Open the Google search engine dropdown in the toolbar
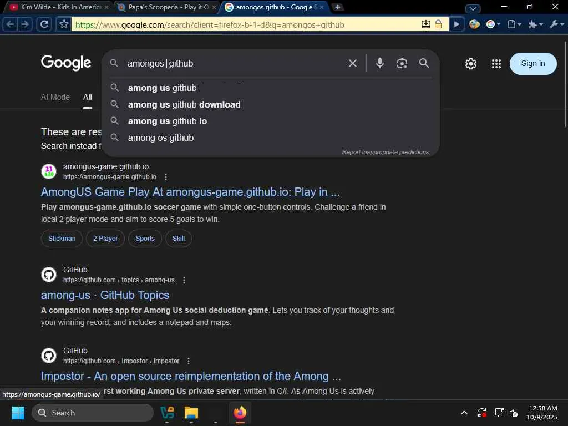 pos(493,24)
